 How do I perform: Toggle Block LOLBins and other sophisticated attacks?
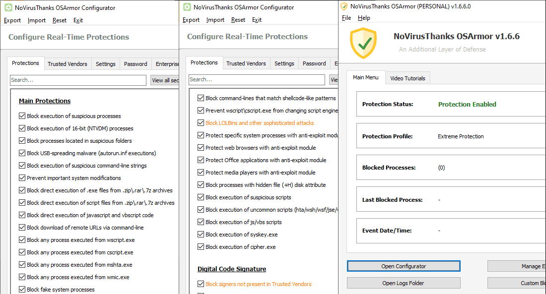[x=201, y=123]
